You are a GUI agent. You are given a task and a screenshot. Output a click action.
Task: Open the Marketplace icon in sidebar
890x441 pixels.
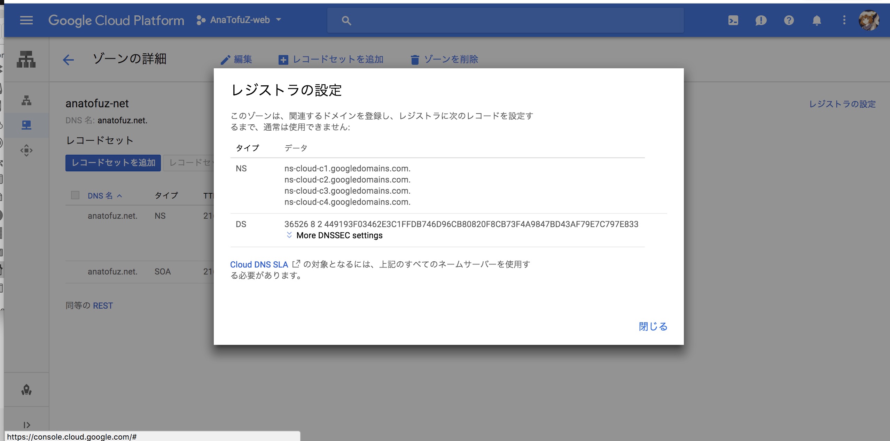point(26,389)
